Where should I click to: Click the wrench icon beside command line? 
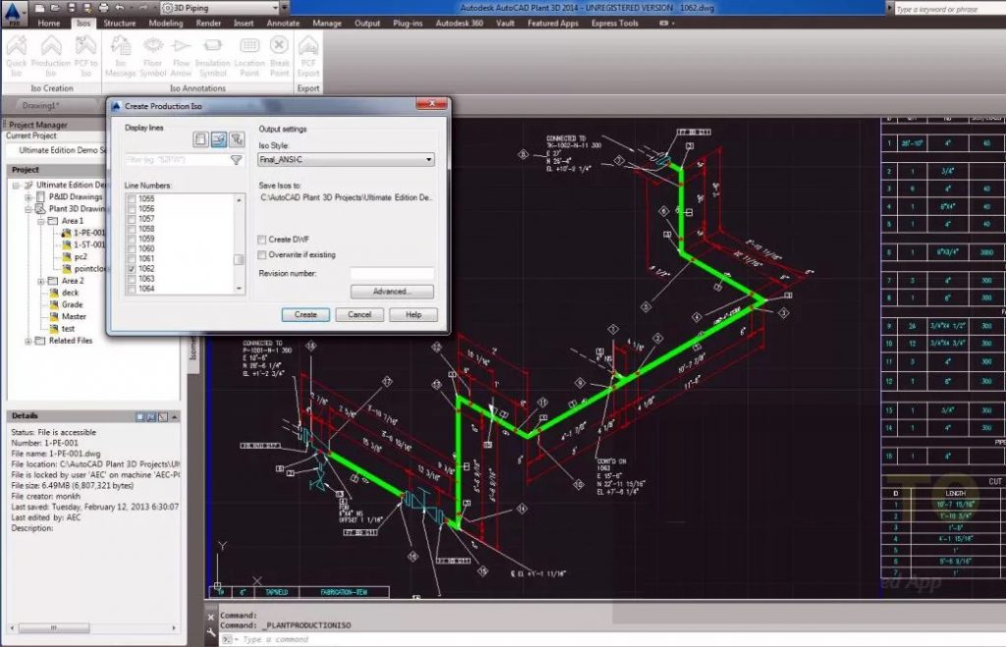pyautogui.click(x=211, y=633)
